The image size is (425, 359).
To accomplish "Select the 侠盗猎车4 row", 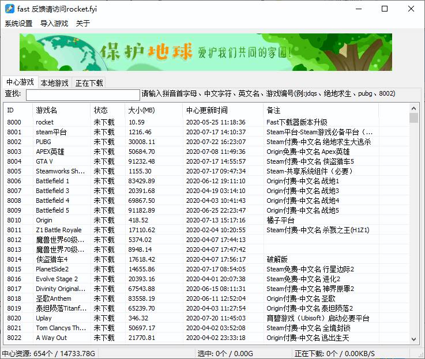I will [206, 259].
